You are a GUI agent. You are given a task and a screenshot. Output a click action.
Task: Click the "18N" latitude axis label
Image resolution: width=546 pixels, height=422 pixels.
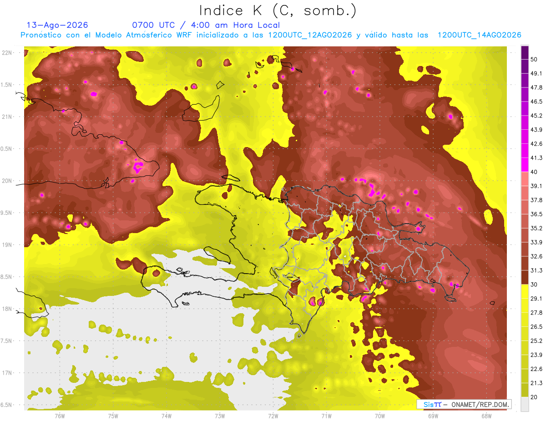point(7,309)
